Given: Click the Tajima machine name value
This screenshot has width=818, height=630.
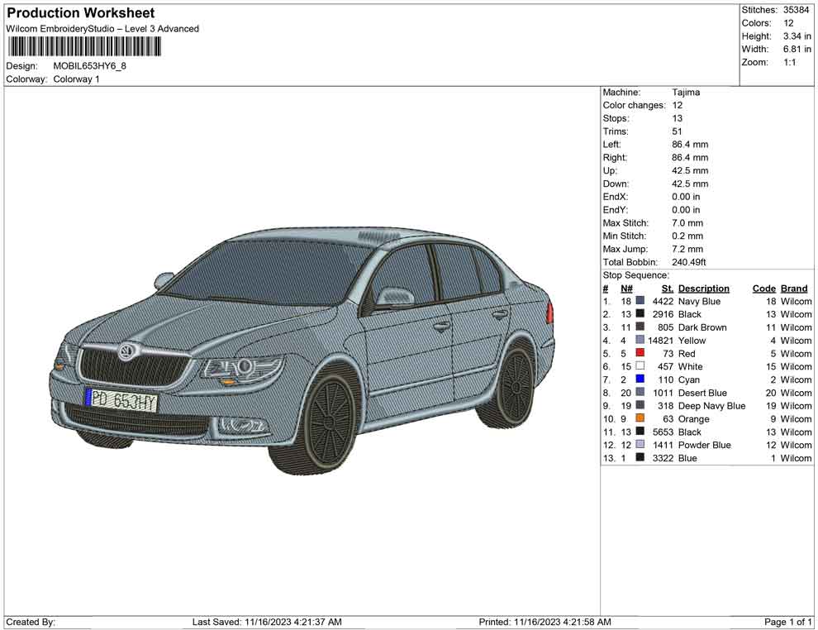Looking at the screenshot, I should tap(686, 92).
